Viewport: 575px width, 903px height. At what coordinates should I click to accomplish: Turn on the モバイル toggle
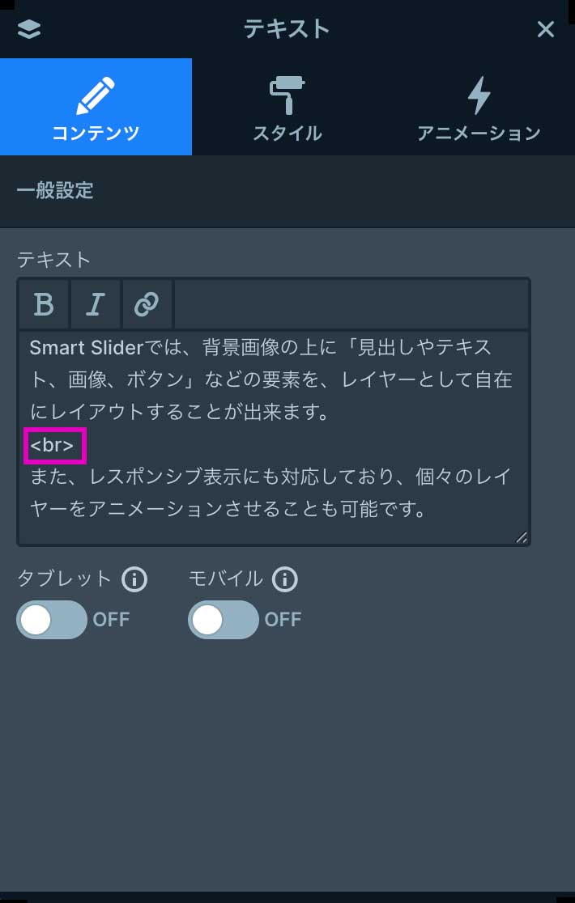tap(224, 620)
